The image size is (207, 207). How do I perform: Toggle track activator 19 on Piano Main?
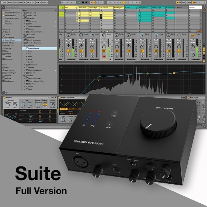tap(81, 51)
